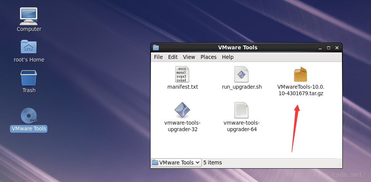Click the VMwareTools-10.0.10-4301679.tar.gz file name

click(x=300, y=90)
